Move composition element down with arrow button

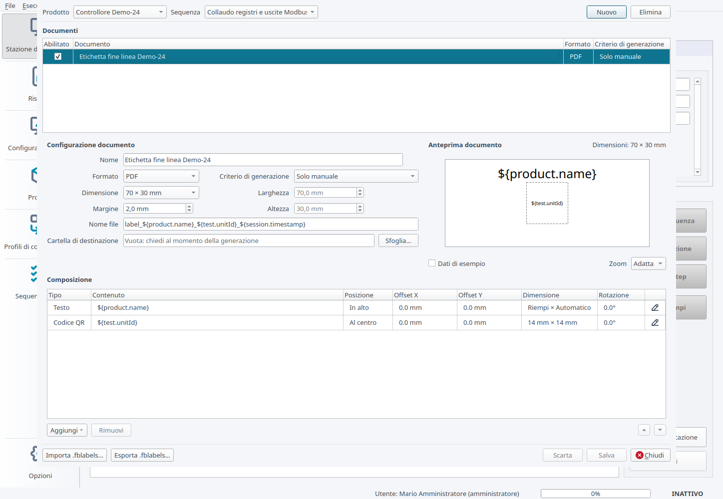click(660, 430)
